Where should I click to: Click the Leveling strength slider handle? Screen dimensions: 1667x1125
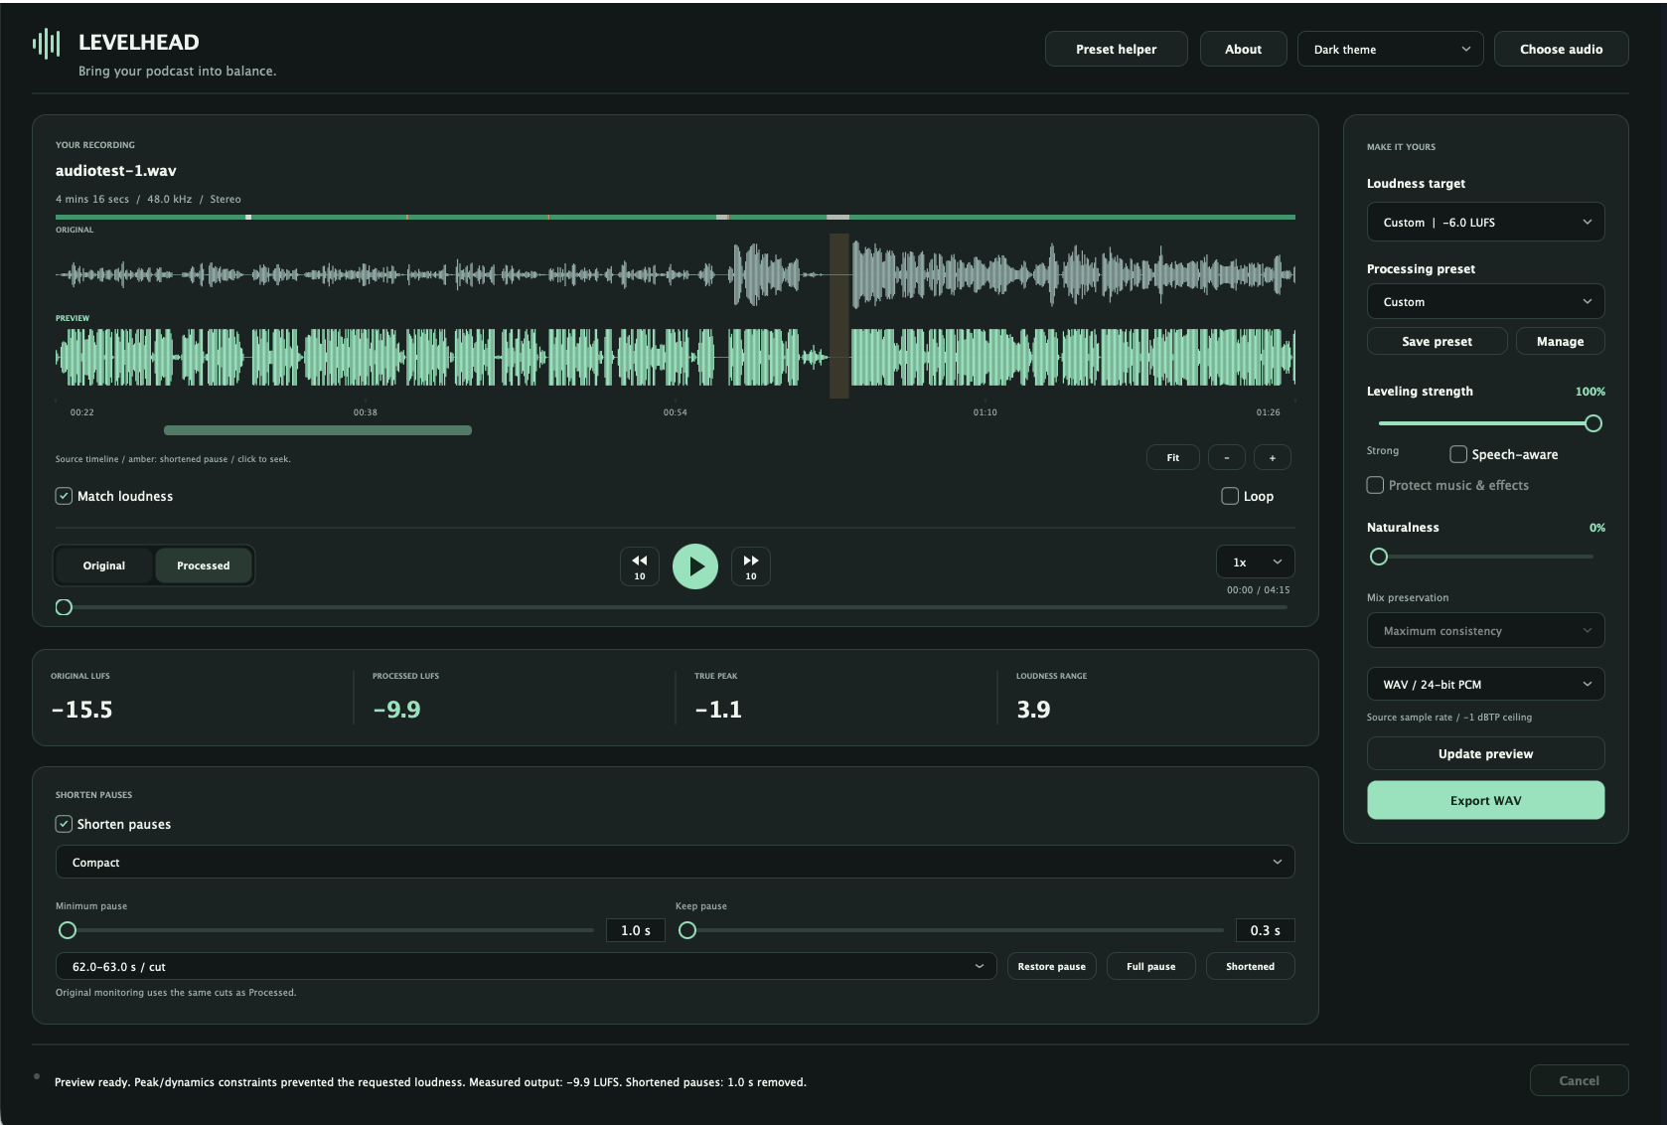point(1593,423)
